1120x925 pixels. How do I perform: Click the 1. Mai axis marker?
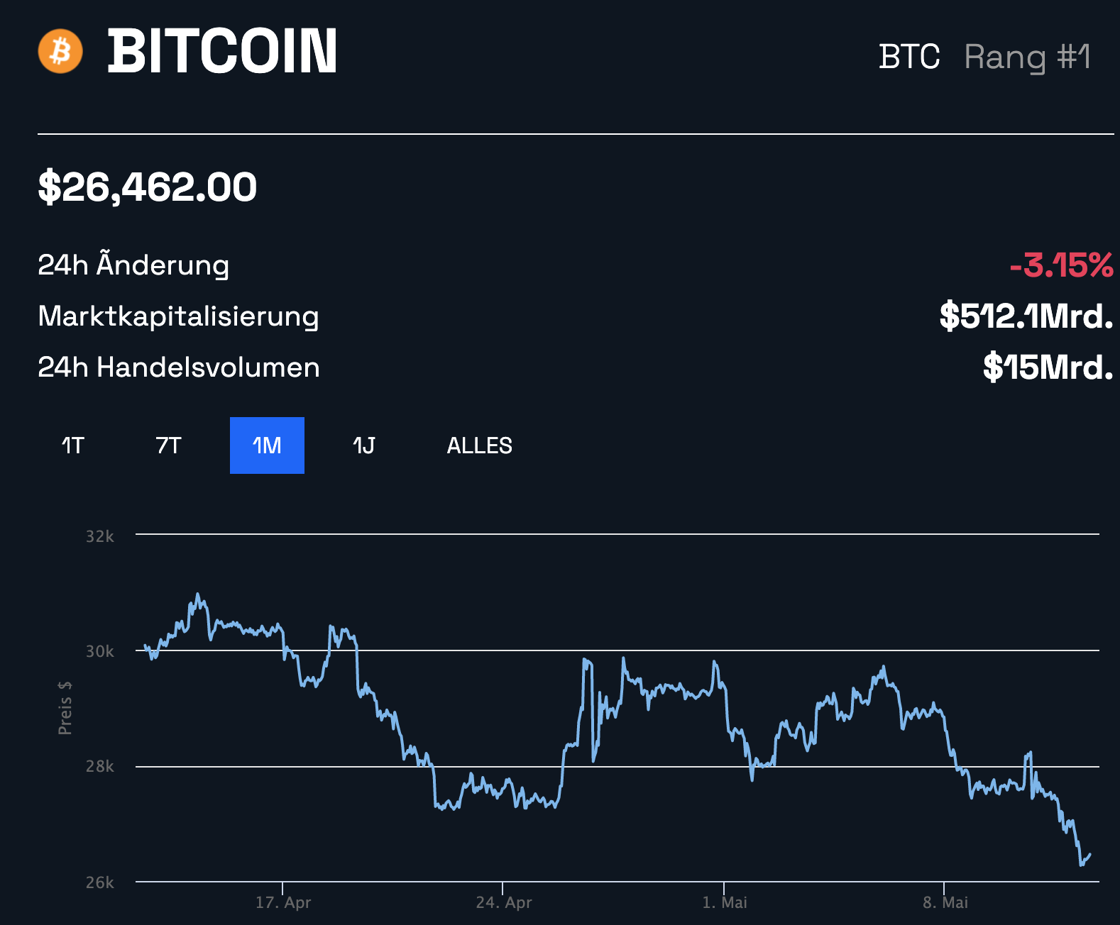click(725, 902)
